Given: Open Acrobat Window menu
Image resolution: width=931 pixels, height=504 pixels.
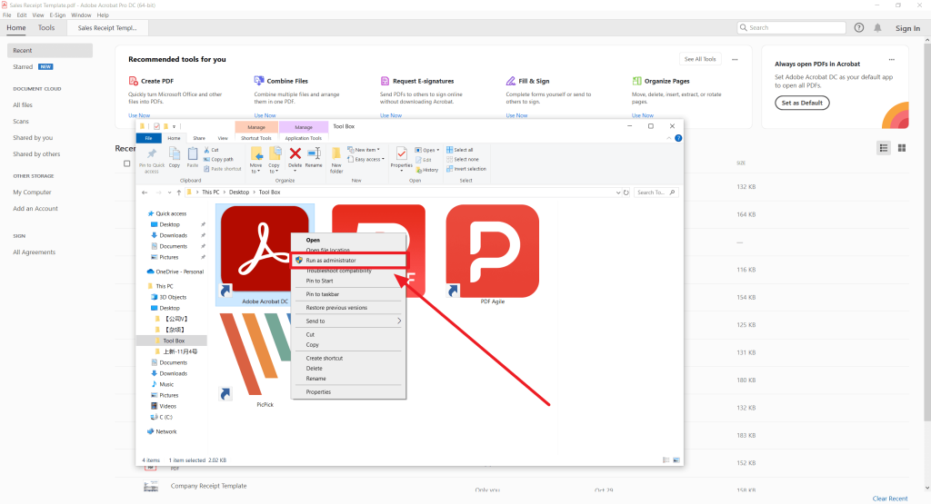Looking at the screenshot, I should (x=81, y=15).
